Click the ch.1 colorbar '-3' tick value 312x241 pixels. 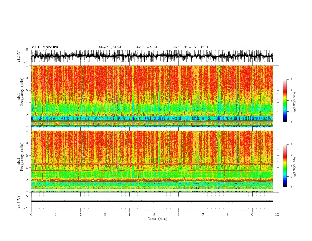(290, 79)
